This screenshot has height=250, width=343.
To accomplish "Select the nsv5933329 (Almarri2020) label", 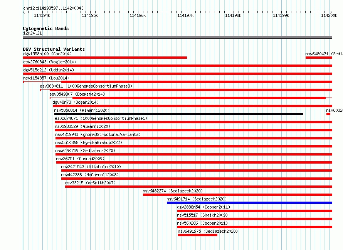I will [x=82, y=126].
